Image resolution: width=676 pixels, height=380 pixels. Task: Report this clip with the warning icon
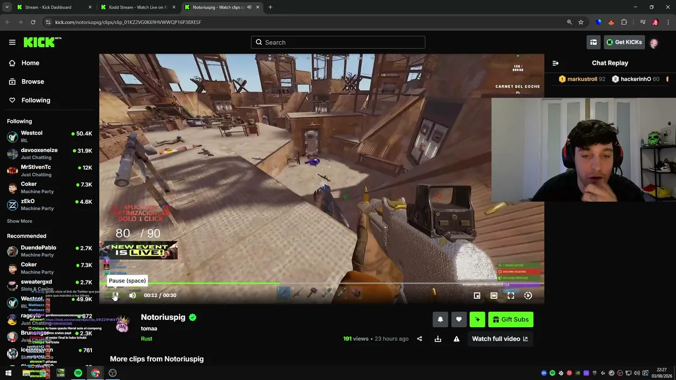[x=456, y=339]
